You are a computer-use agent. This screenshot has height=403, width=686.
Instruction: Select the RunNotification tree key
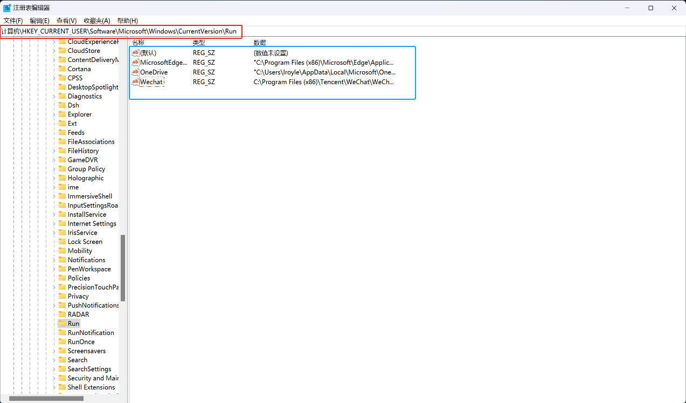(x=91, y=333)
